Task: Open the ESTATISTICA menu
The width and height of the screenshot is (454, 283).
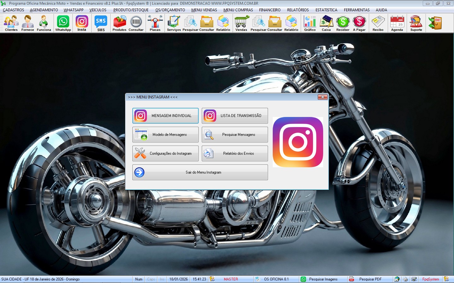Action: 326,10
